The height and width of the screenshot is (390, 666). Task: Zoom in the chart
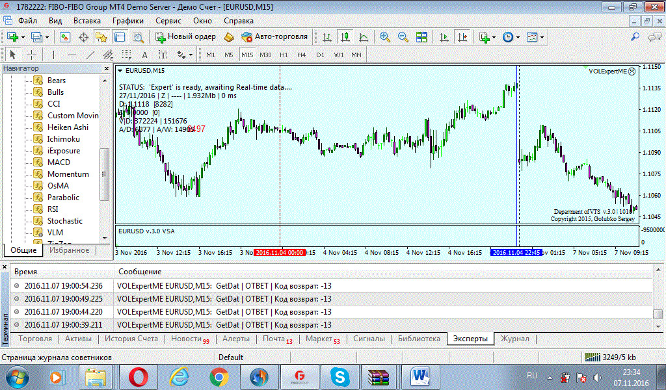pos(385,37)
